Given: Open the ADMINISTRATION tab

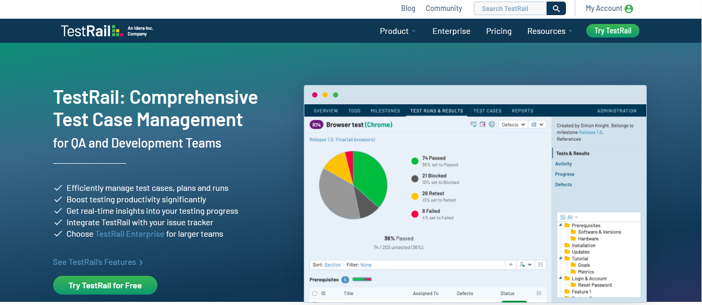Looking at the screenshot, I should click(x=617, y=111).
